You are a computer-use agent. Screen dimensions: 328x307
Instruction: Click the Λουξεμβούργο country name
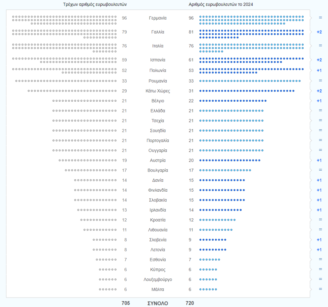pyautogui.click(x=158, y=279)
